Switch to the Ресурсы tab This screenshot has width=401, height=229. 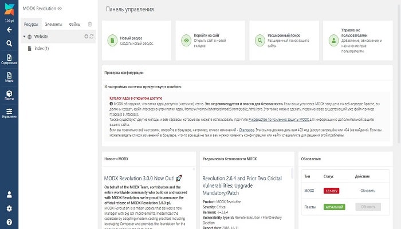coord(31,24)
